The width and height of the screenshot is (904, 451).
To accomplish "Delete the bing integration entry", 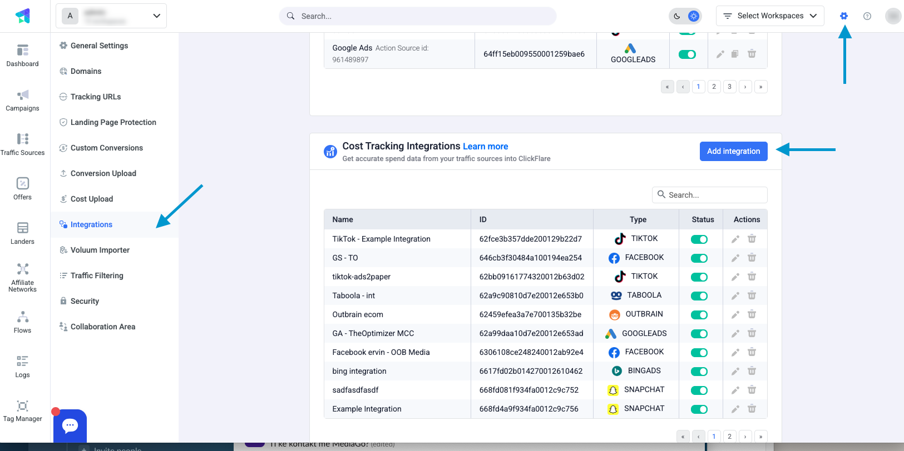I will (x=752, y=371).
